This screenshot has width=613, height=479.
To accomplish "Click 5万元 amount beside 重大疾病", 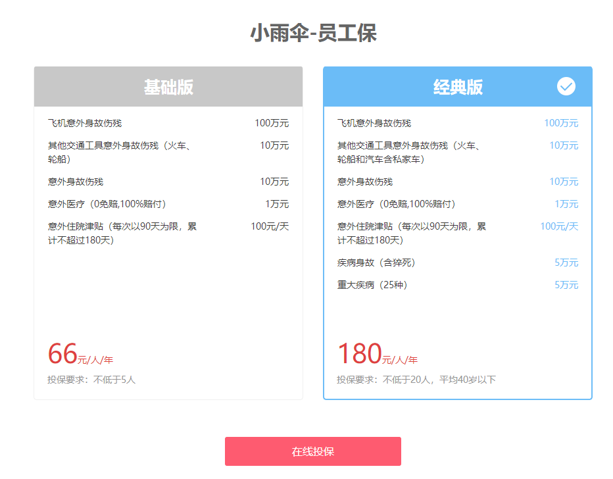I will pos(566,285).
